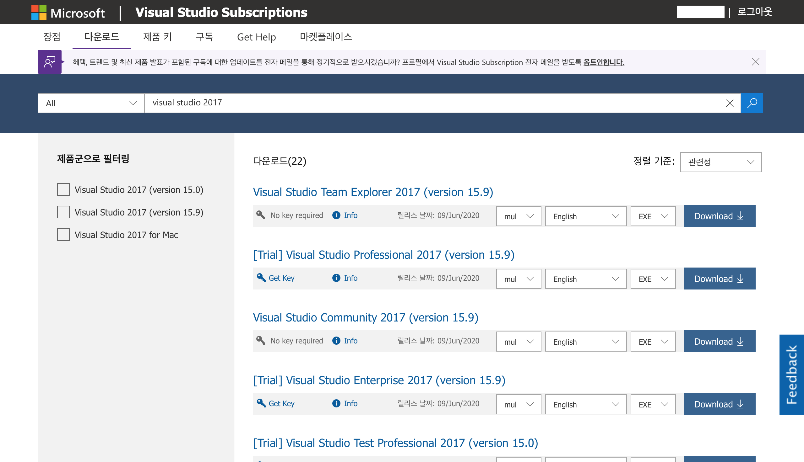The height and width of the screenshot is (462, 804).
Task: Click key icon for Enterprise 2017 trial
Action: point(261,403)
